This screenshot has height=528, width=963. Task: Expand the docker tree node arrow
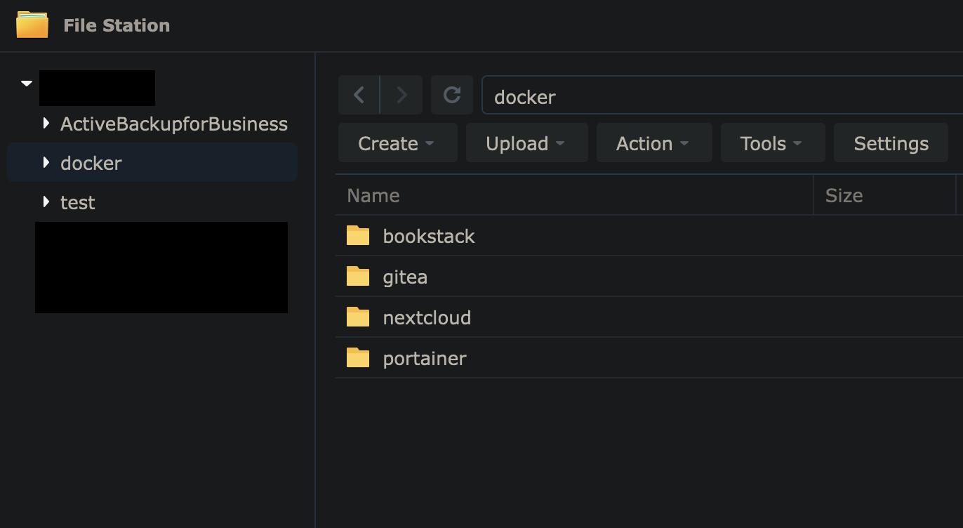point(46,163)
